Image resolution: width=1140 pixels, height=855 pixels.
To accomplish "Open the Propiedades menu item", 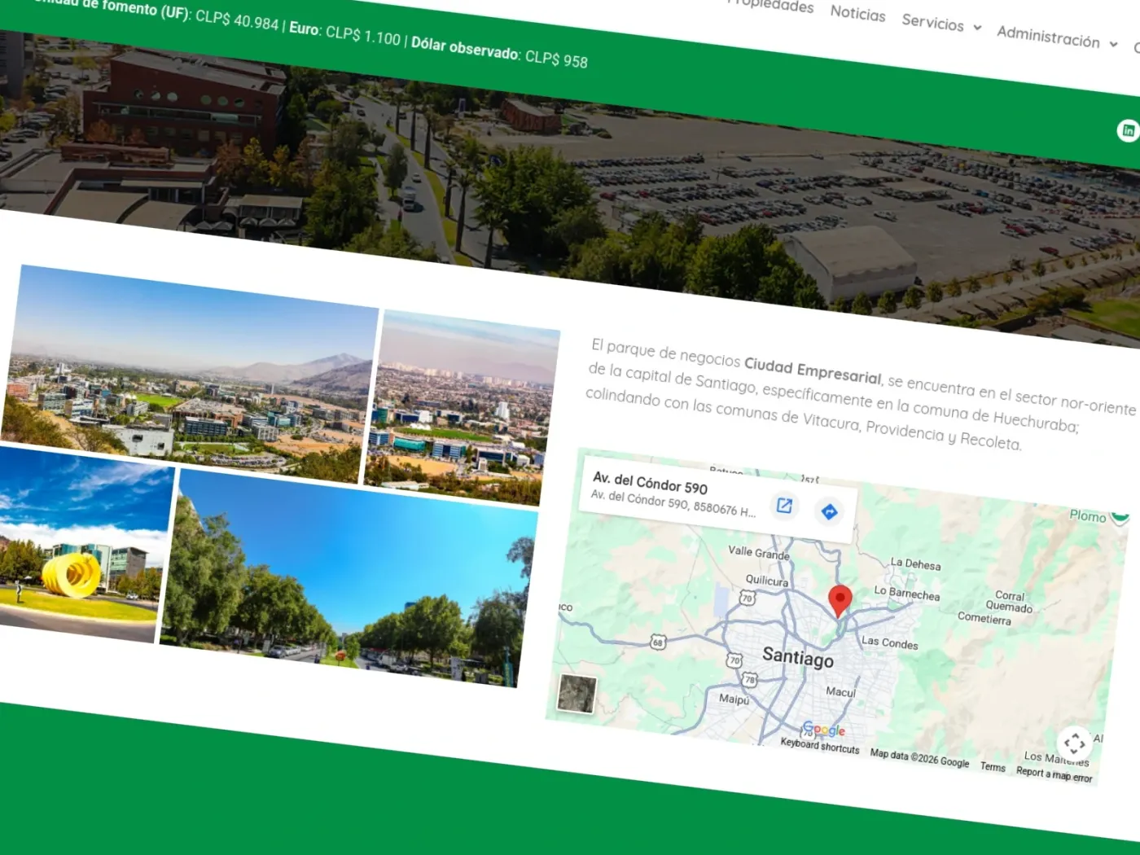I will pyautogui.click(x=769, y=4).
